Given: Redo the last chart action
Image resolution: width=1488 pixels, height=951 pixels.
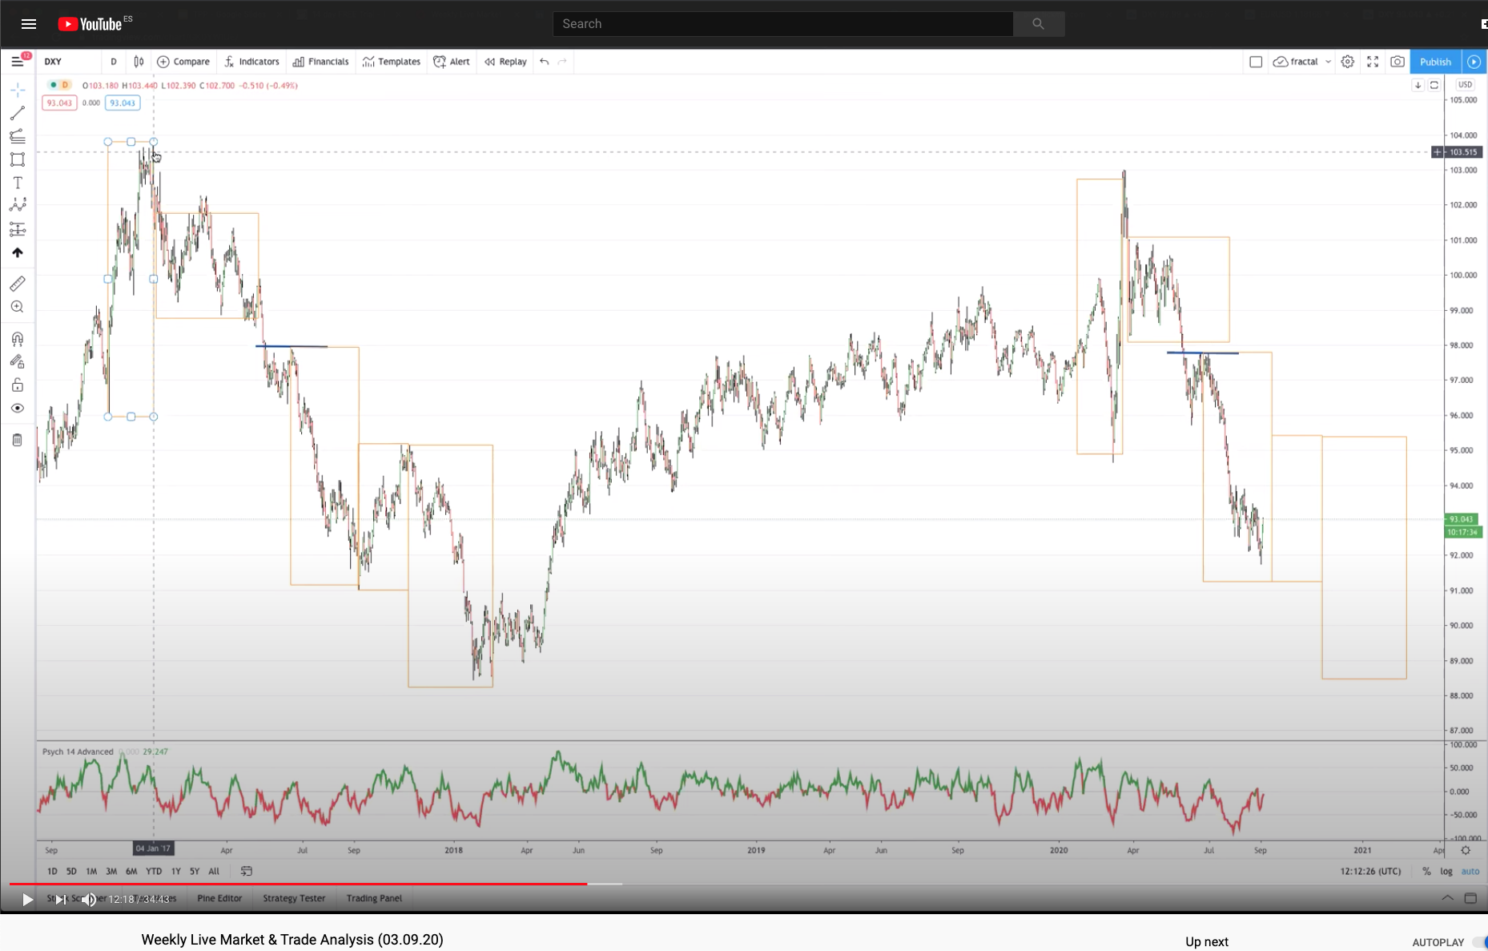Looking at the screenshot, I should (562, 62).
